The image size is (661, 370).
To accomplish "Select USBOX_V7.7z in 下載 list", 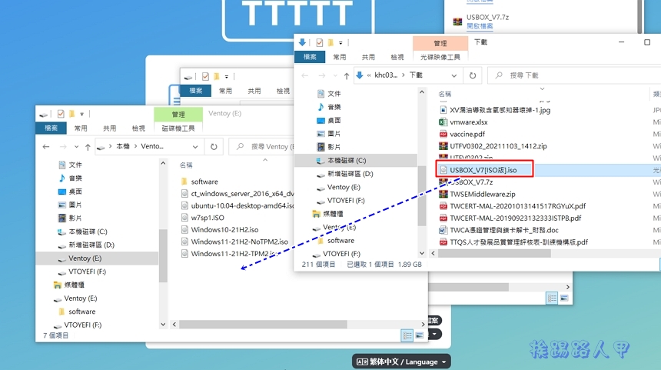I will [x=471, y=182].
